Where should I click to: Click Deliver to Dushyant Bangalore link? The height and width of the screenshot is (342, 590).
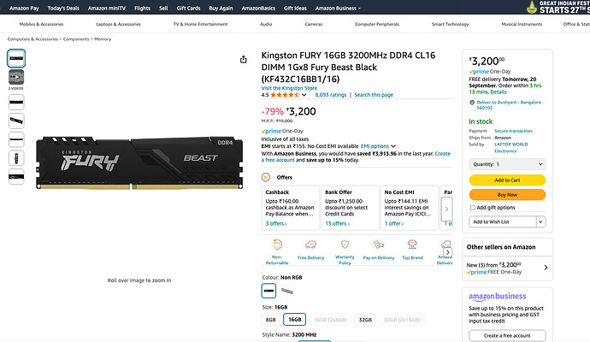tap(509, 105)
